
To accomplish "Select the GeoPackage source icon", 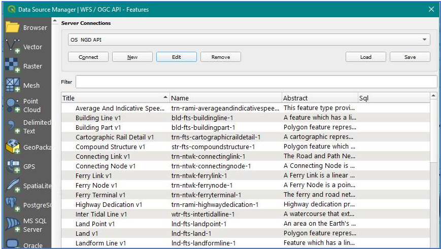I will [13, 147].
